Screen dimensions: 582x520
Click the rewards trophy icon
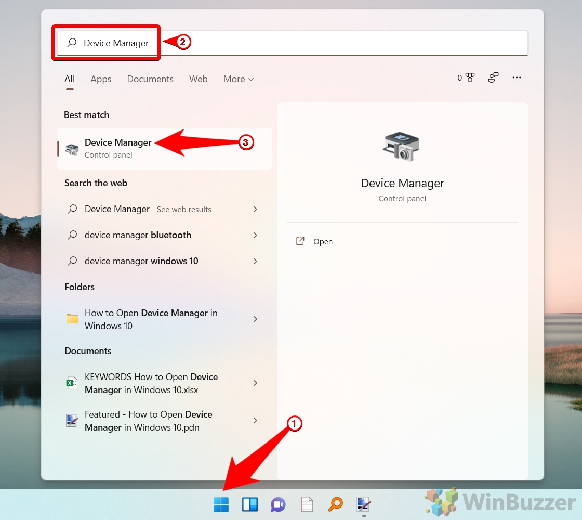(x=470, y=77)
